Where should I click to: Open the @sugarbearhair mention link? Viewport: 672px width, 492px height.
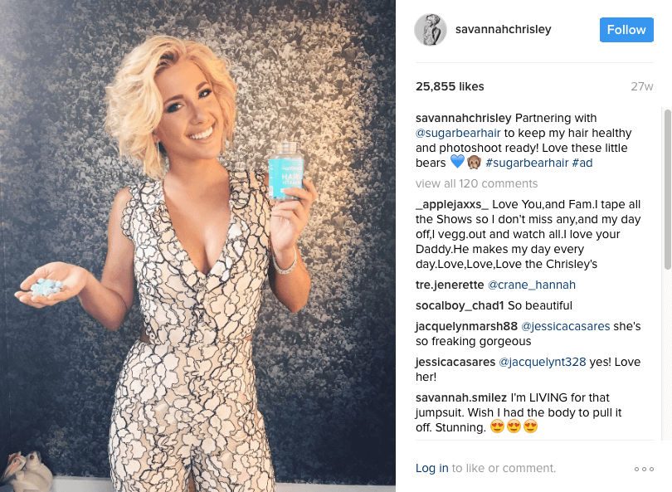458,133
